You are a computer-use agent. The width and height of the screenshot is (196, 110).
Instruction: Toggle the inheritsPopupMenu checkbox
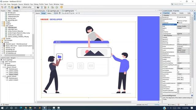click(178, 72)
